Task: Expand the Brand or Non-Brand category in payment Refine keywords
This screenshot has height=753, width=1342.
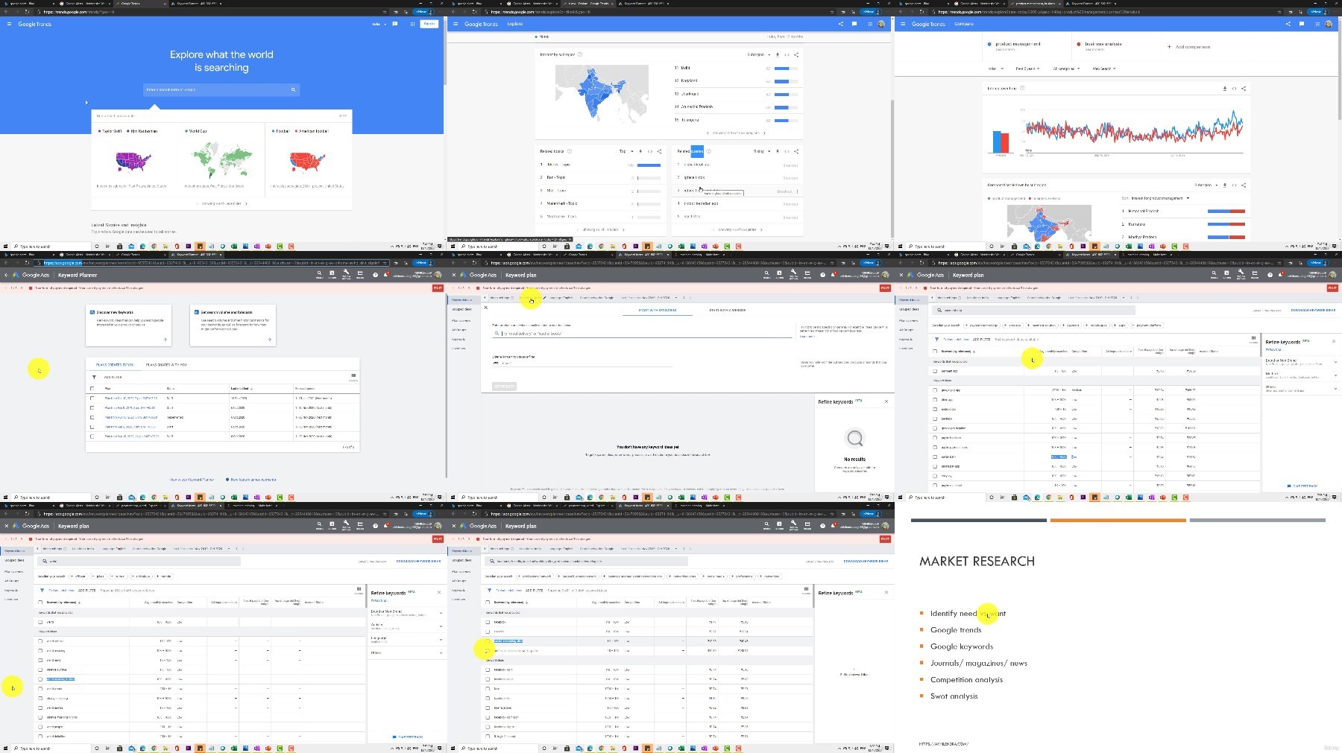Action: click(x=1335, y=362)
